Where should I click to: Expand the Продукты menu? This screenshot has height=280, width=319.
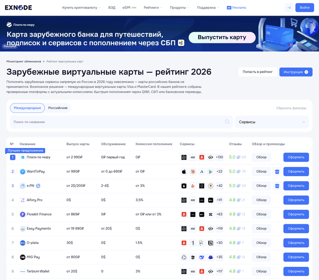[x=180, y=8]
